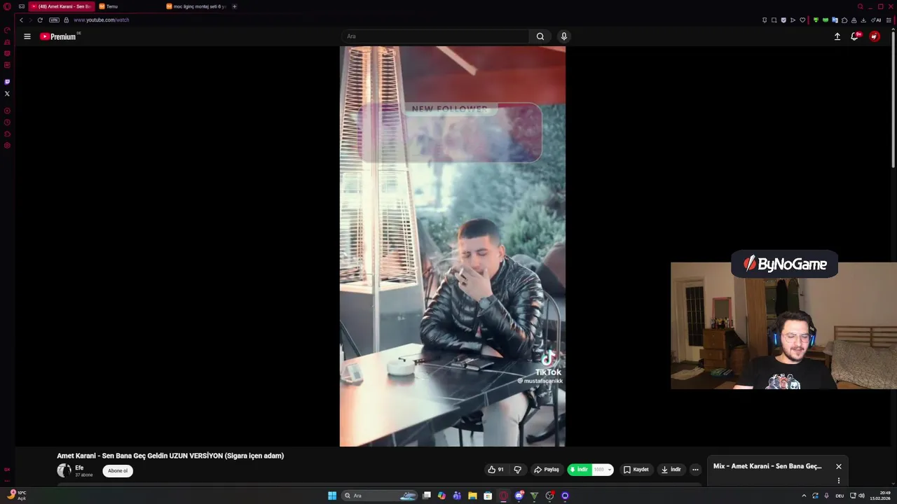This screenshot has height=504, width=897.
Task: Open the browser AI assistant button
Action: 876,20
